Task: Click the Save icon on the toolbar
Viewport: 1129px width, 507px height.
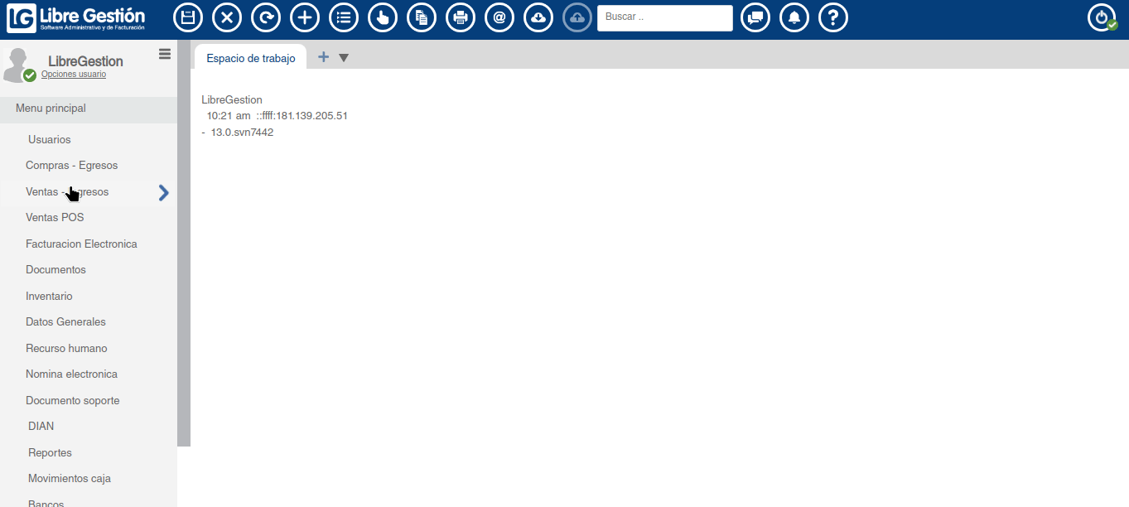Action: (x=188, y=17)
